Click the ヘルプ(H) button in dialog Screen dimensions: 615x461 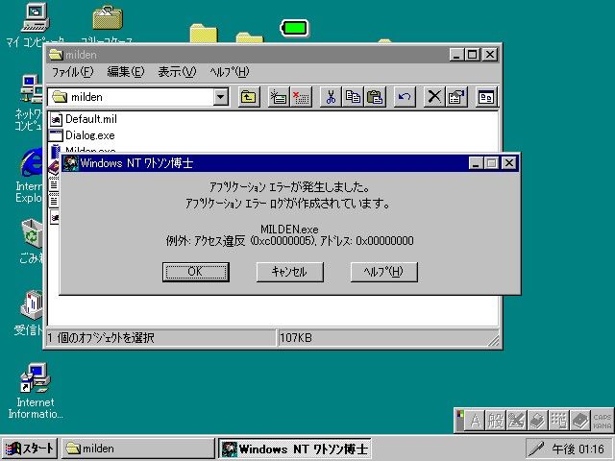point(384,272)
